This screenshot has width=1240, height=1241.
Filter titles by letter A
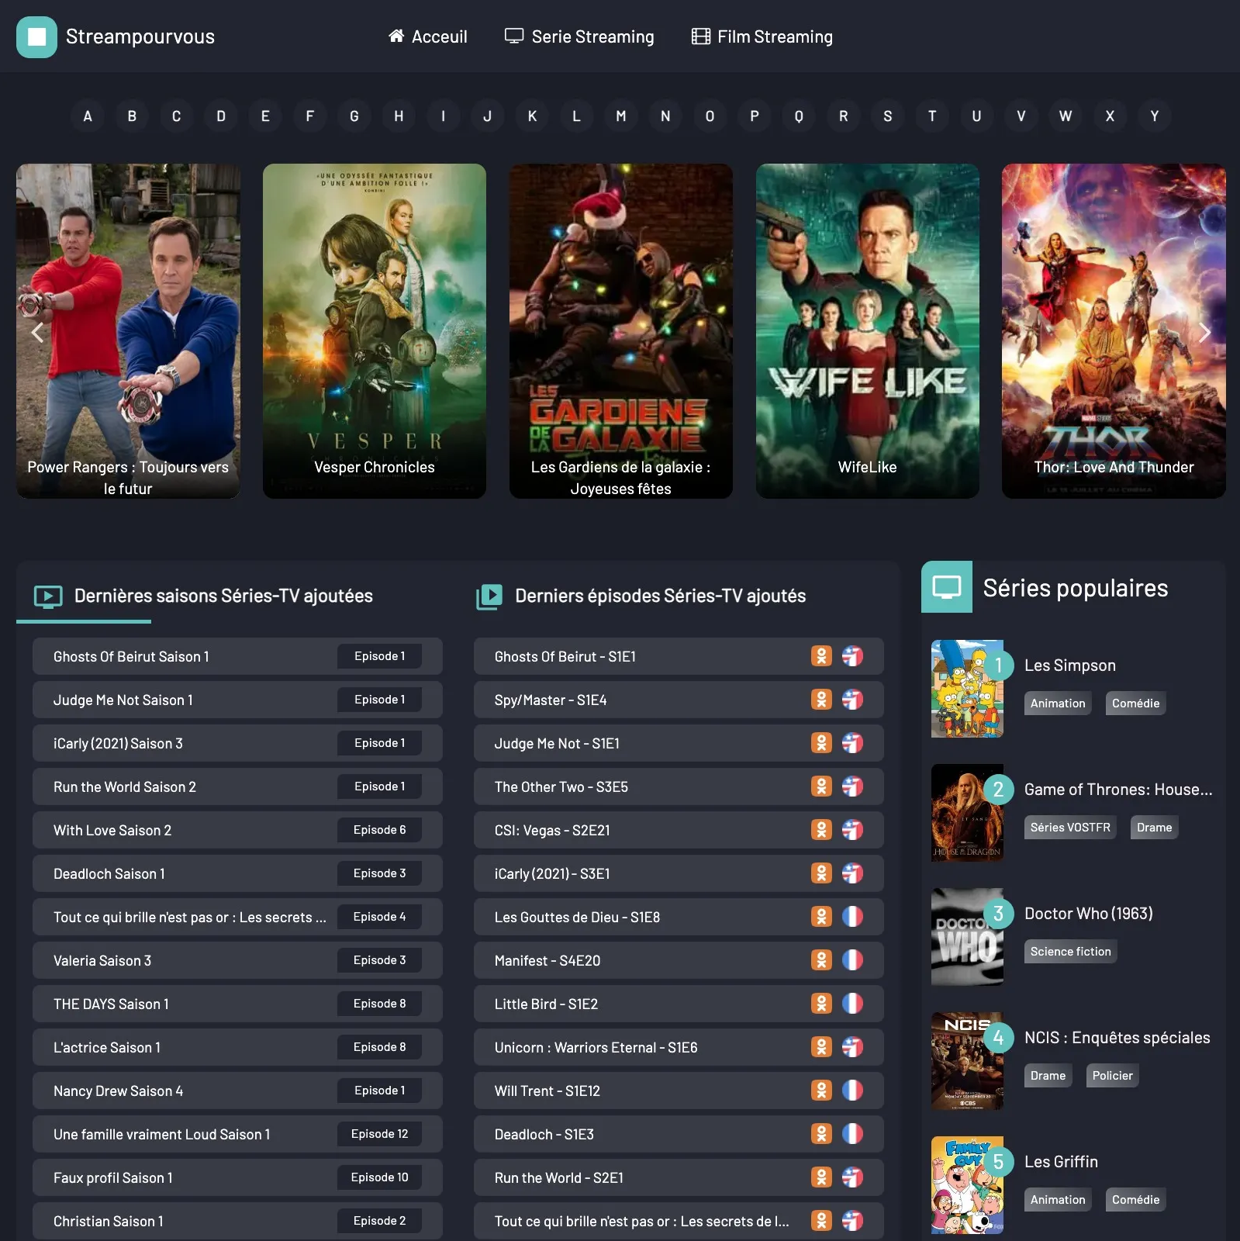[88, 116]
